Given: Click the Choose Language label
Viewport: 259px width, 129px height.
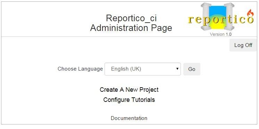Looking at the screenshot, I should click(80, 69).
